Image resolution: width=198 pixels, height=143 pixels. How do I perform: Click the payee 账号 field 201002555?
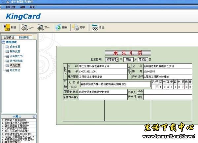(167, 71)
